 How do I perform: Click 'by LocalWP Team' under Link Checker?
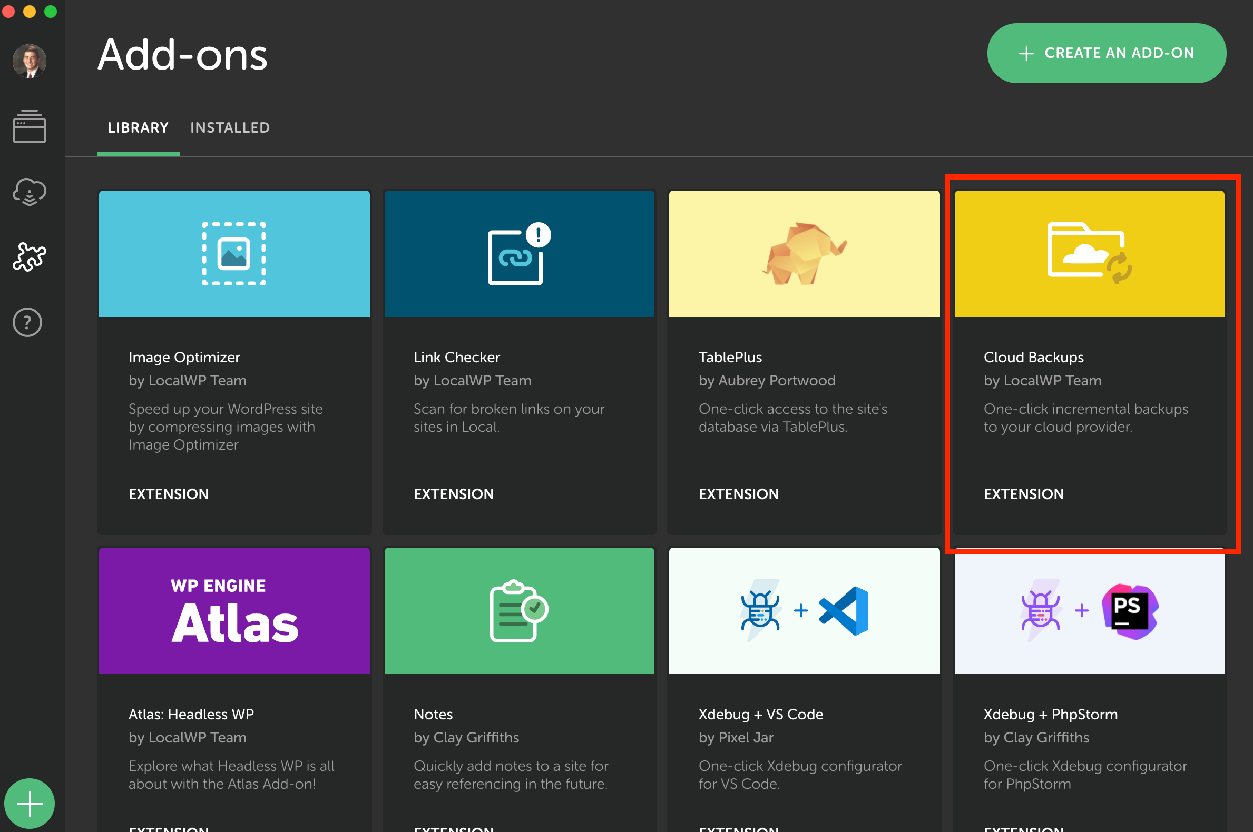pyautogui.click(x=472, y=380)
